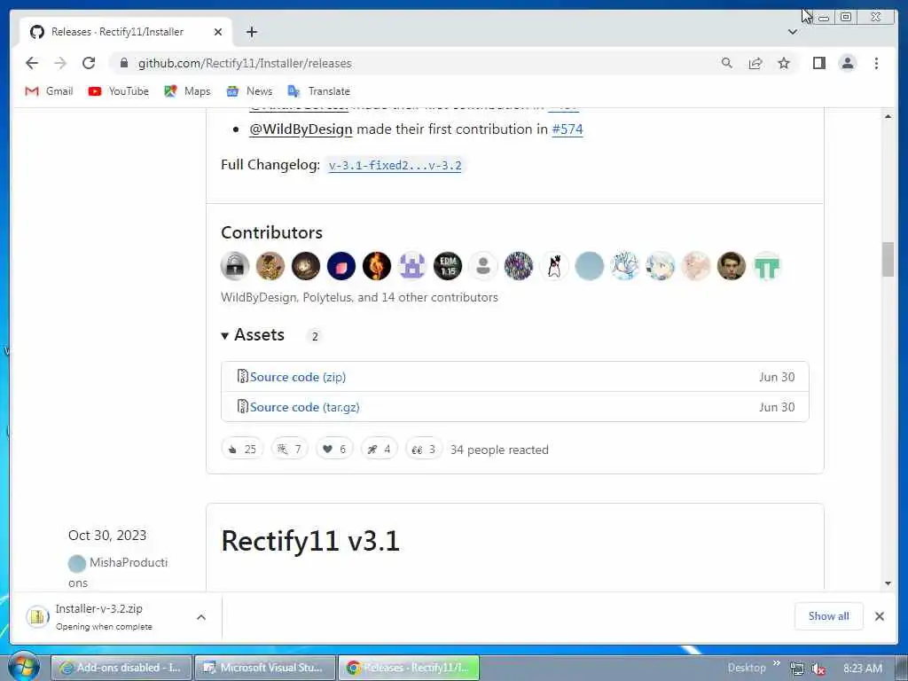Click the forward navigation arrow

60,63
